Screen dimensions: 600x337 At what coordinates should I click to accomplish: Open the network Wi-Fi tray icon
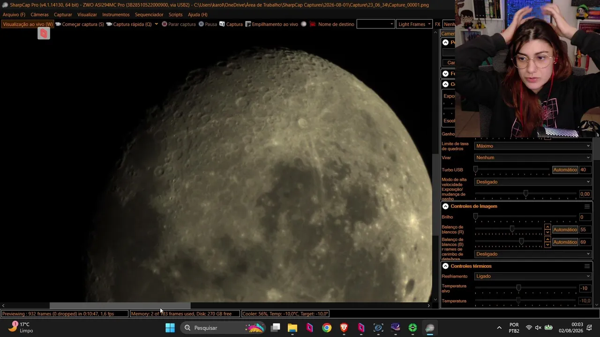pos(529,328)
